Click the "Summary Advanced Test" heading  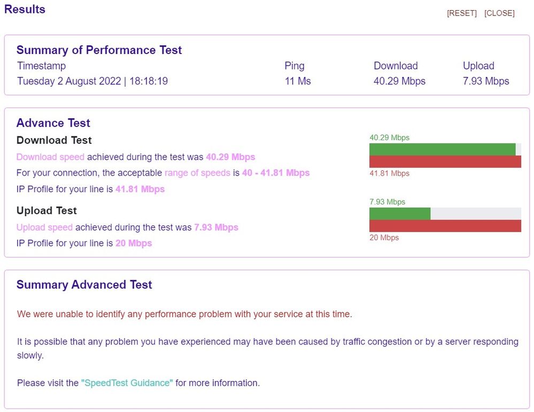point(84,285)
